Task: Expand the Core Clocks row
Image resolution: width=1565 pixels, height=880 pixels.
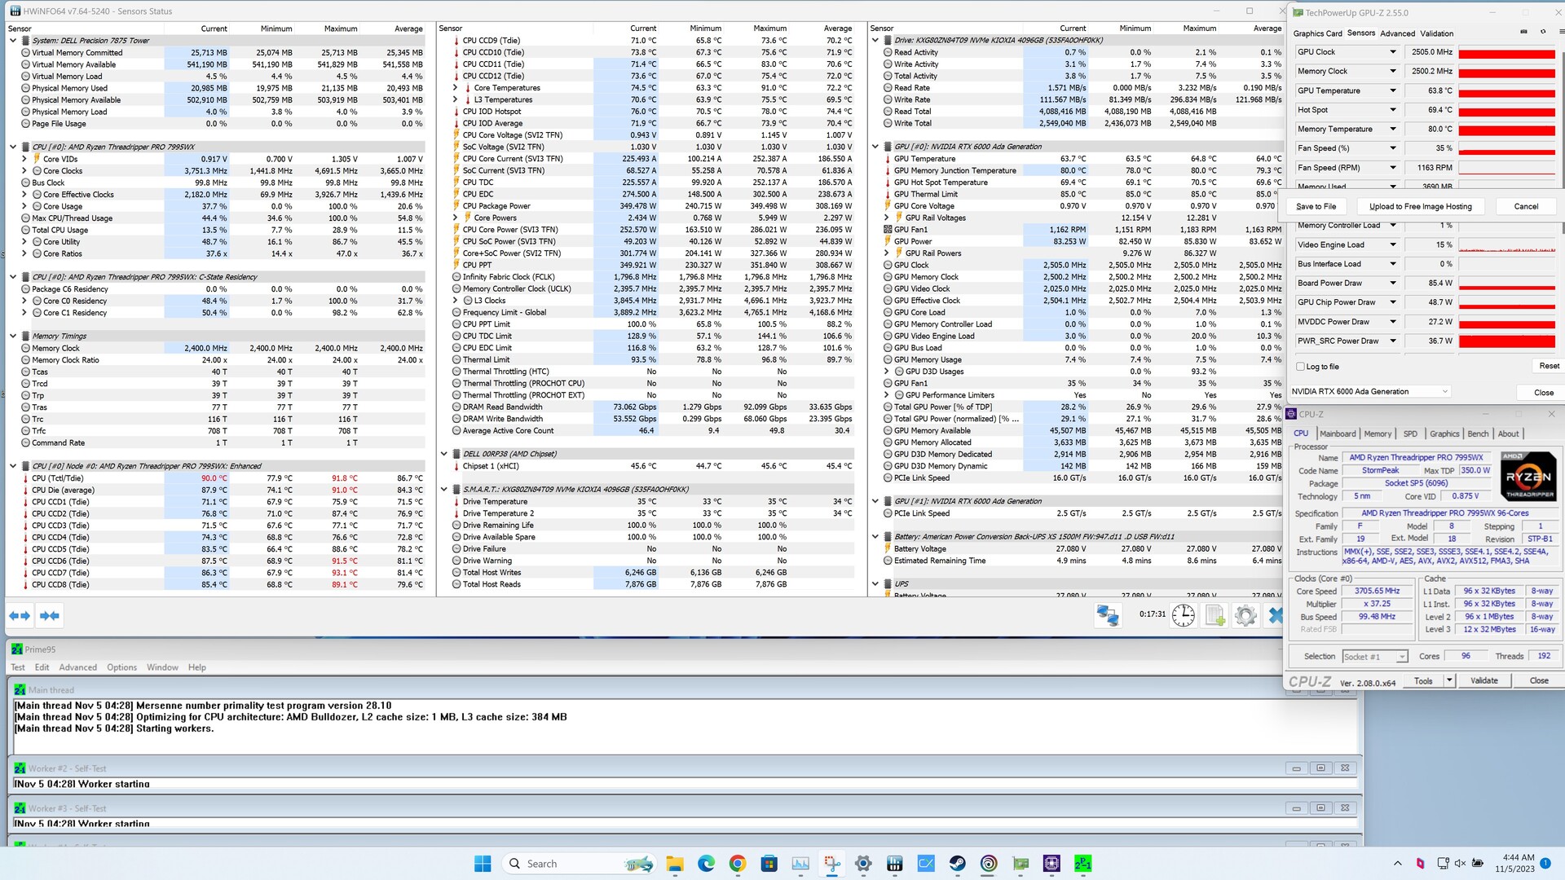Action: pos(24,171)
